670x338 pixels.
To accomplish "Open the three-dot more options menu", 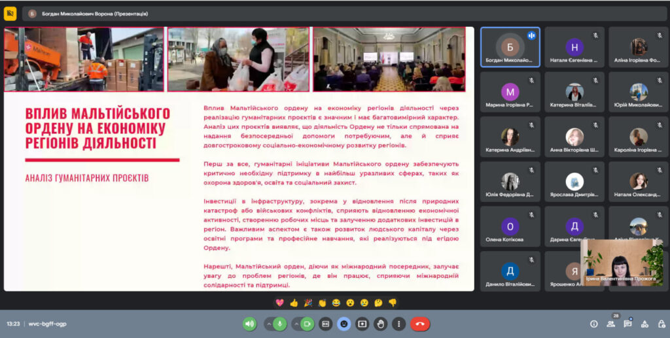I will coord(398,324).
